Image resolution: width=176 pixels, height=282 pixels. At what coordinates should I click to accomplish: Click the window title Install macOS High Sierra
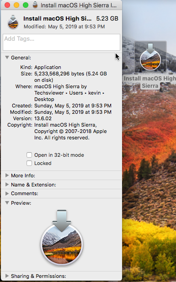click(x=79, y=5)
